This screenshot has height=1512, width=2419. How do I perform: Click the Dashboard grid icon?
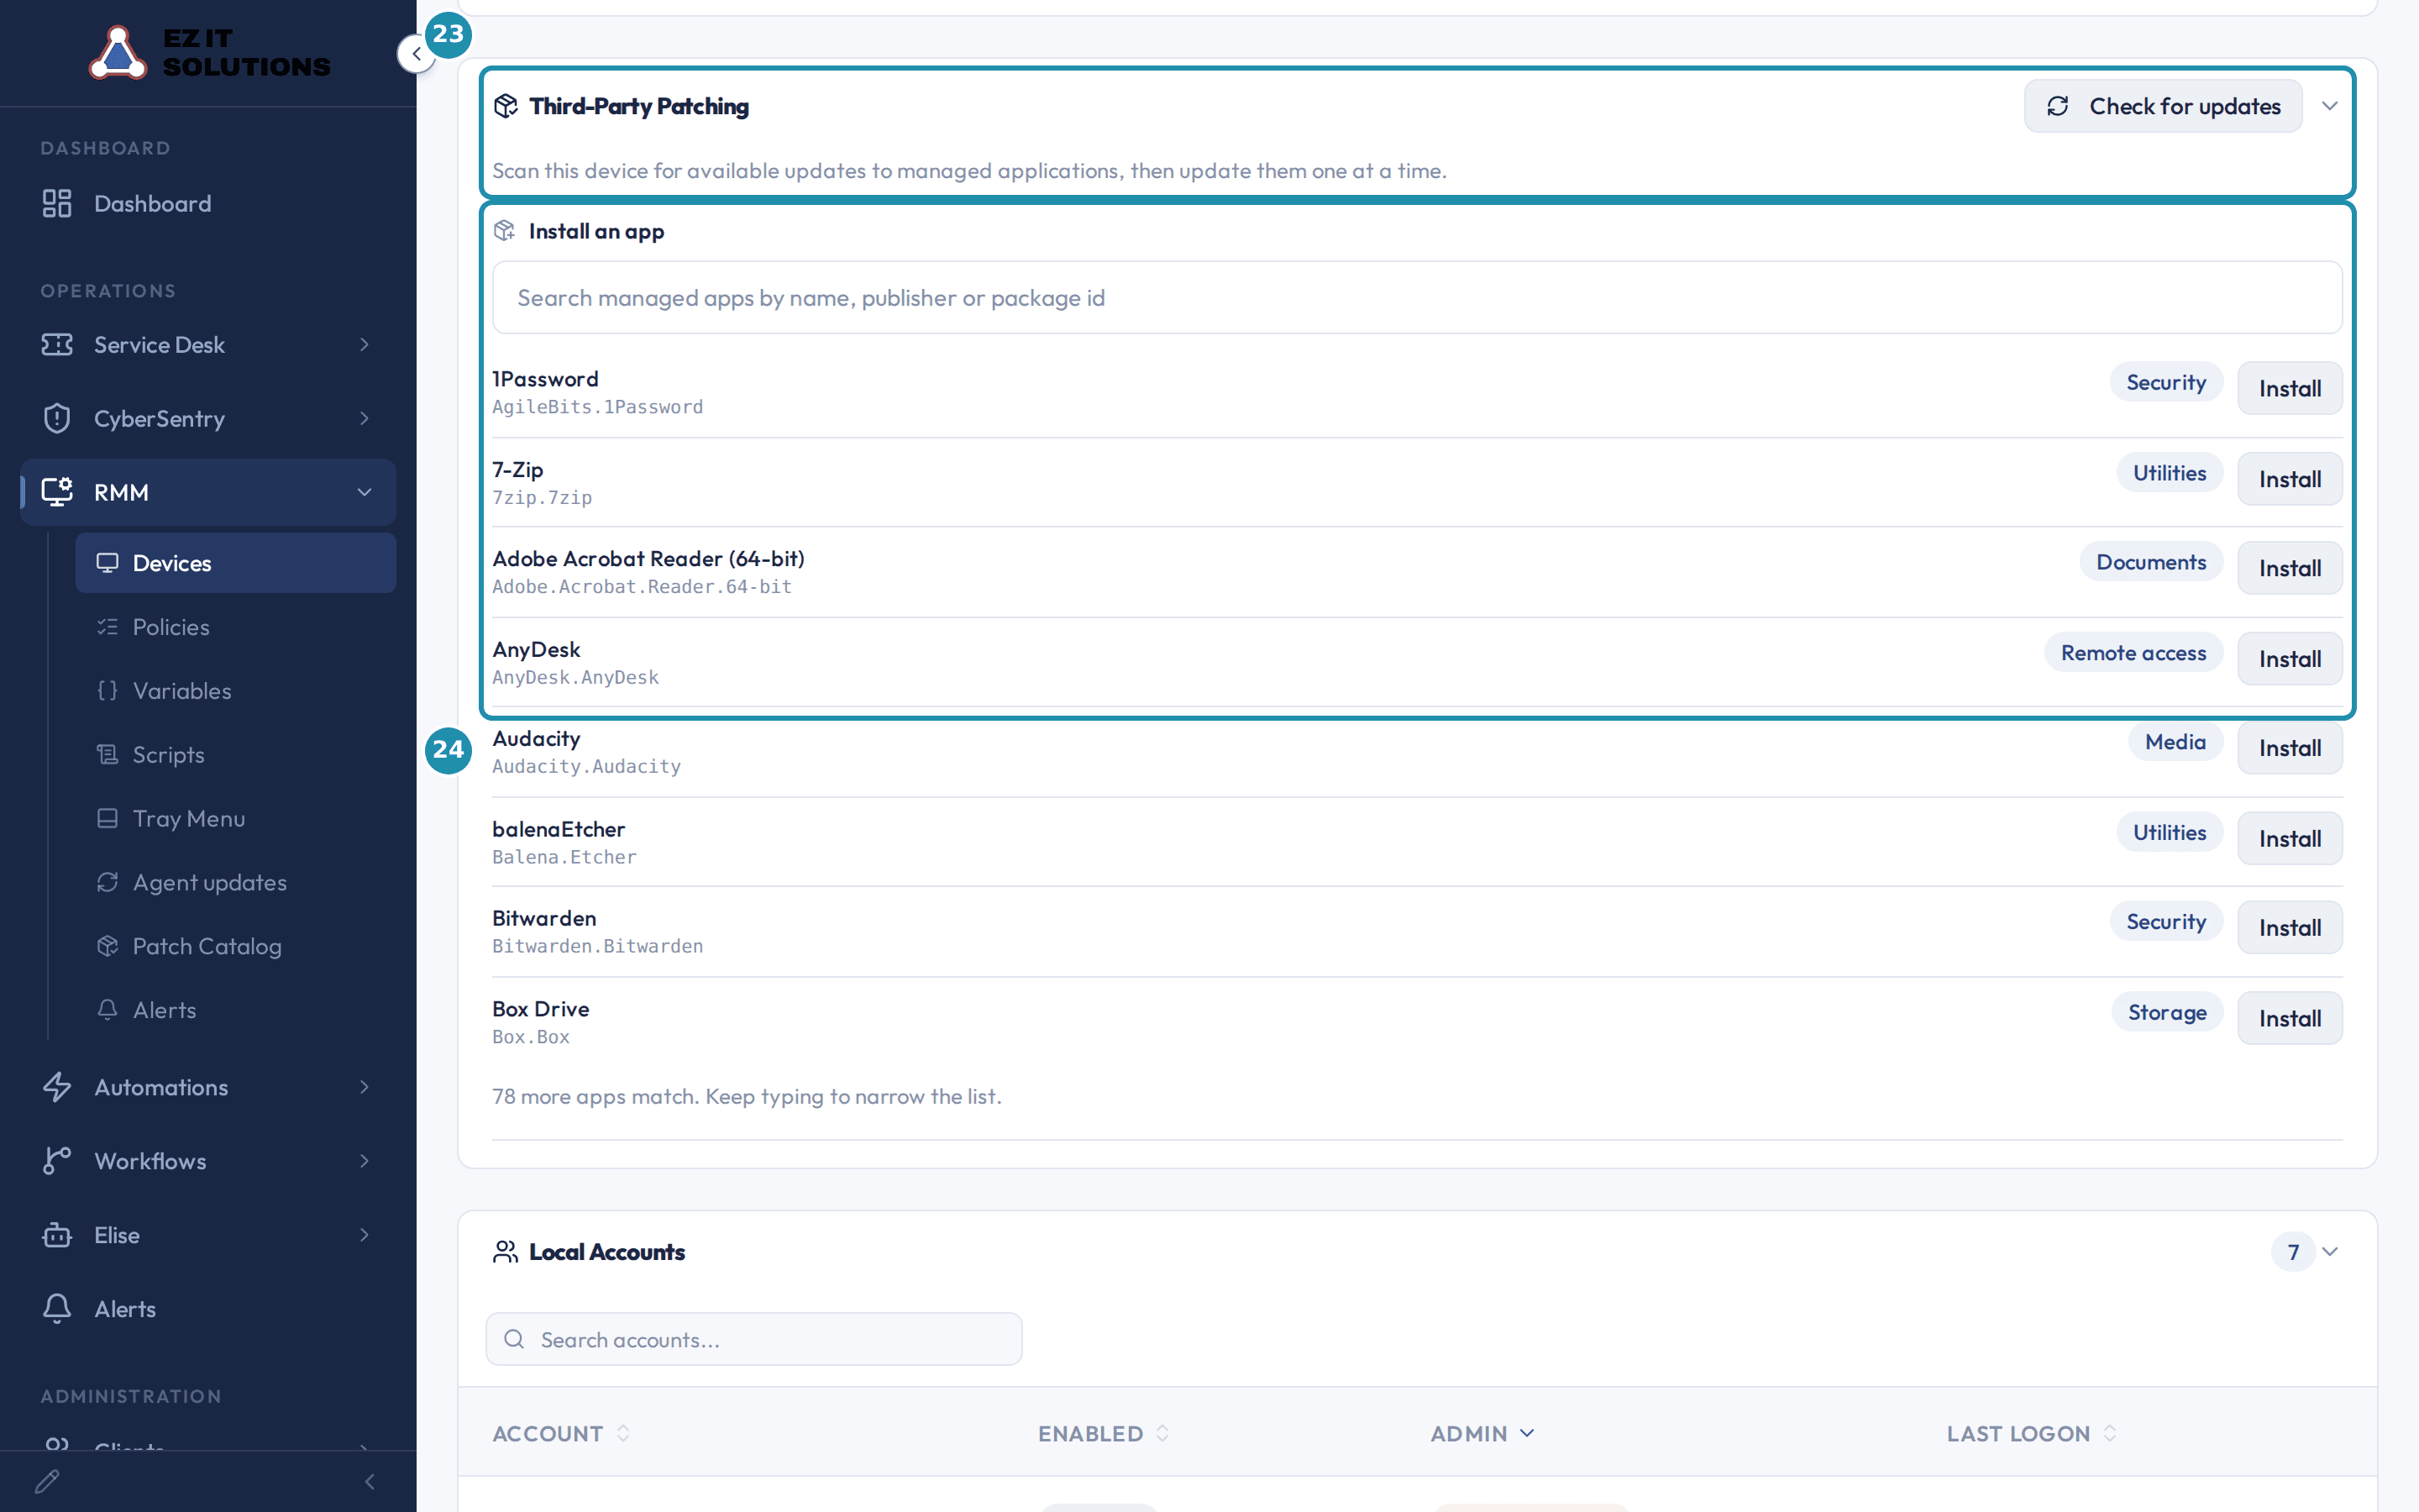click(x=57, y=203)
